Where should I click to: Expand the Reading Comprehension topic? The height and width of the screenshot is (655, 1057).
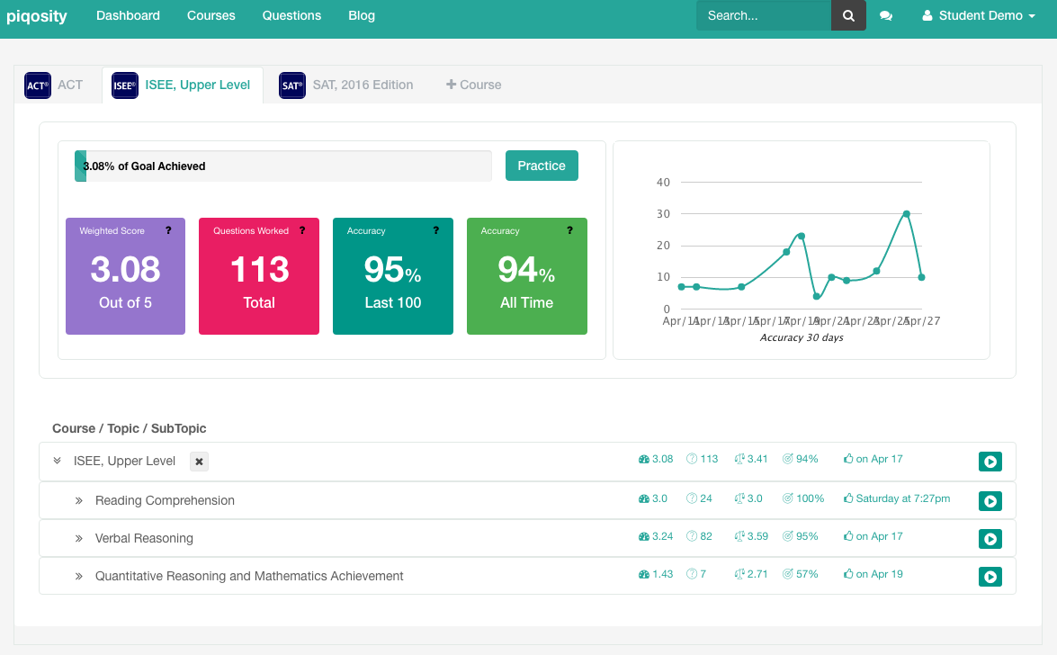pyautogui.click(x=79, y=500)
